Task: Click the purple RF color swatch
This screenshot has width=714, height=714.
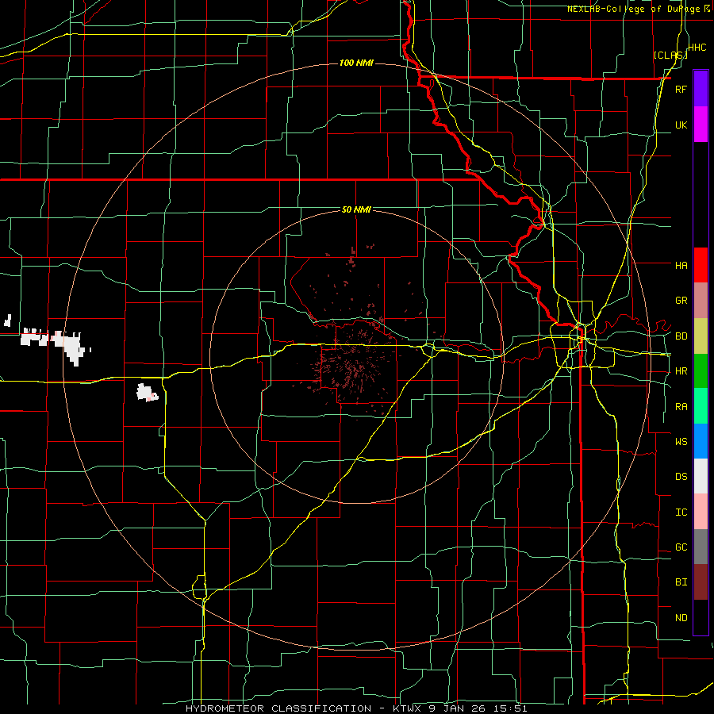Action: pyautogui.click(x=701, y=88)
